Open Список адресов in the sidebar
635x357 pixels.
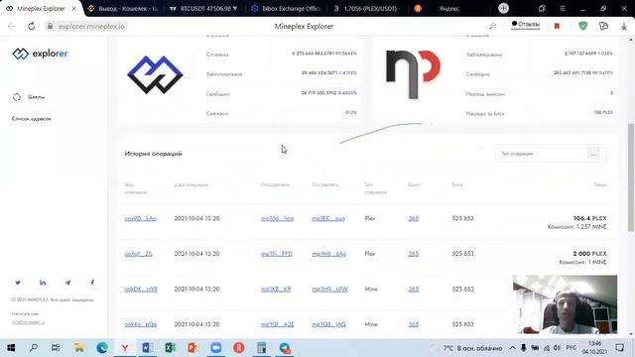[x=32, y=119]
